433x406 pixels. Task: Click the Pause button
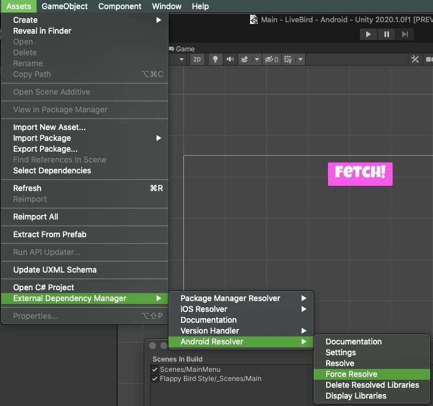(x=387, y=34)
